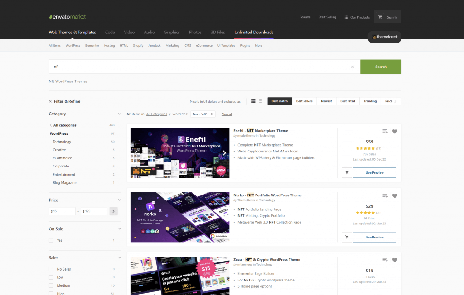Add Enefti to collection
The width and height of the screenshot is (464, 295).
tap(385, 131)
